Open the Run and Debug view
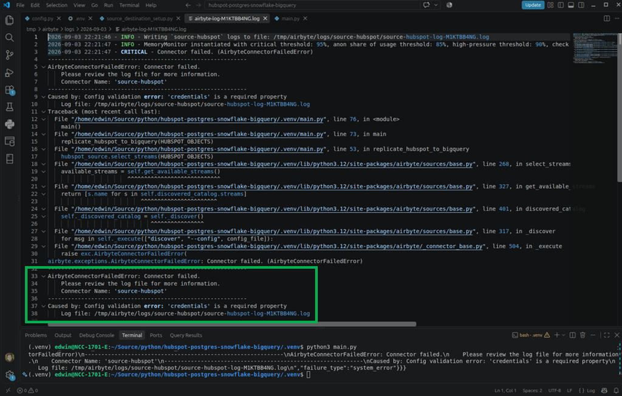The height and width of the screenshot is (396, 622). click(10, 73)
